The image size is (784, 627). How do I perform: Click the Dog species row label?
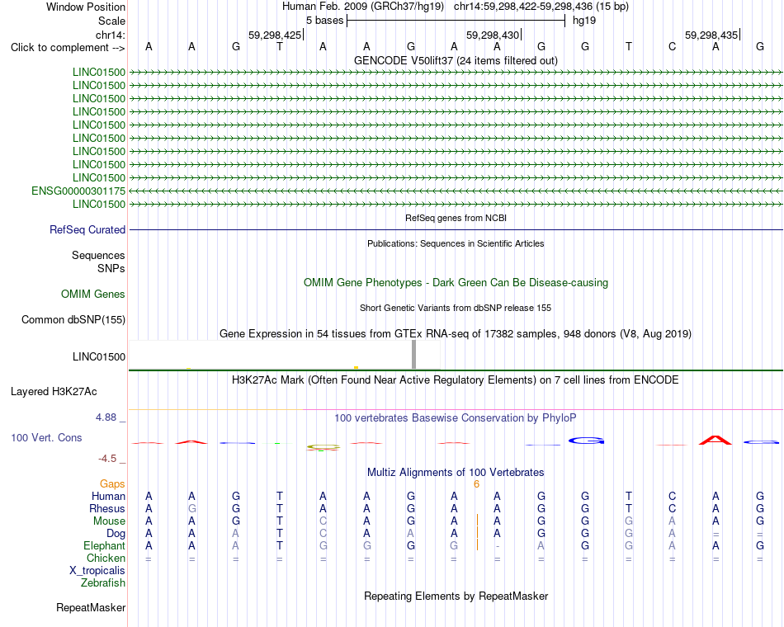[x=116, y=534]
